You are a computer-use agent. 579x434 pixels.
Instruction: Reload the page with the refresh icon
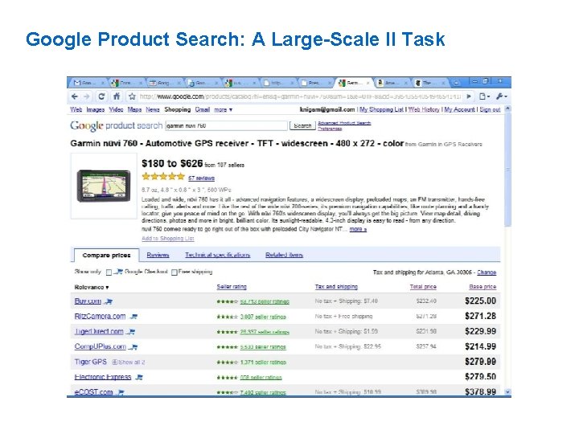(101, 96)
